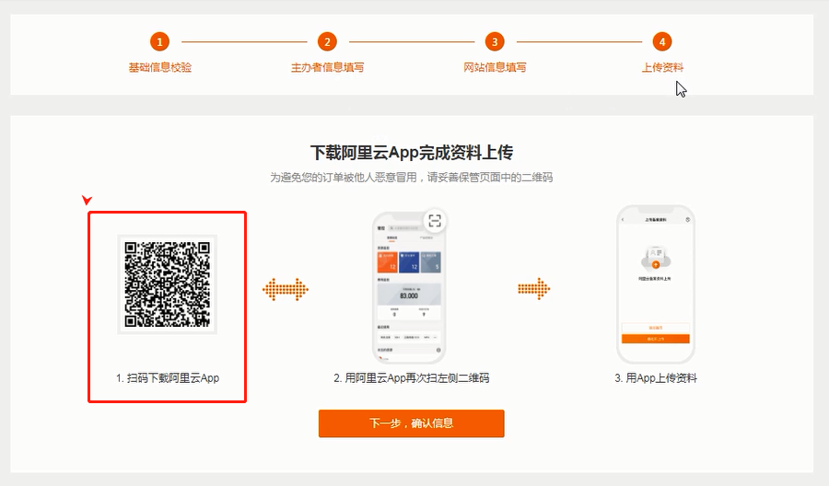The height and width of the screenshot is (486, 829).
Task: Click the 扫码下载阿里云App caption
Action: coord(168,378)
